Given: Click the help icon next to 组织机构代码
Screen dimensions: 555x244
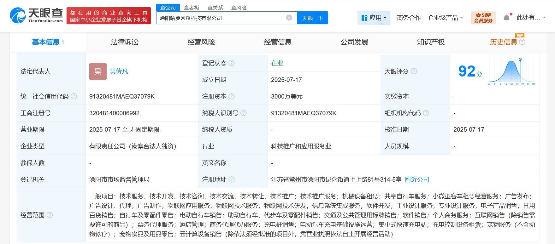Looking at the screenshot, I should [x=426, y=113].
